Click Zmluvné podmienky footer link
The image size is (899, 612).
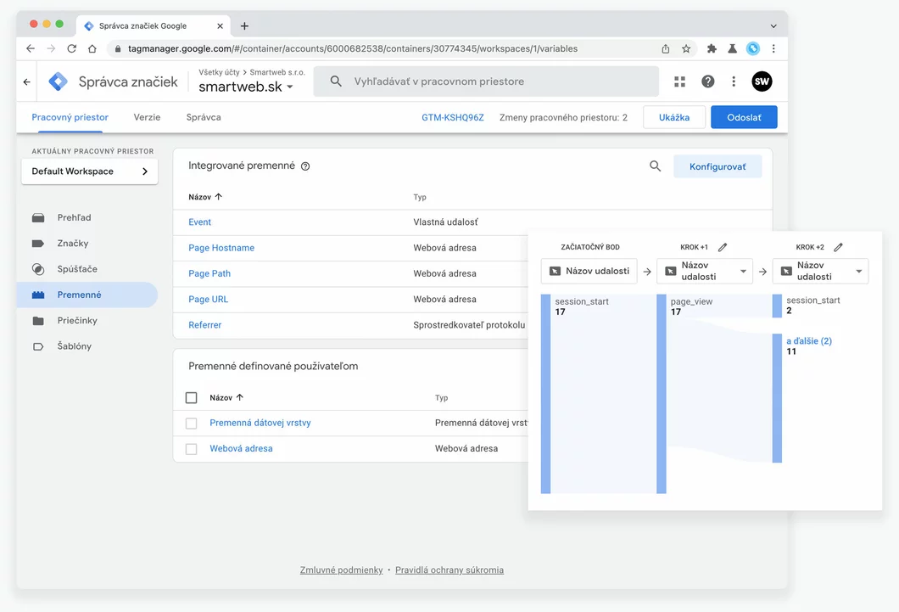tap(341, 570)
